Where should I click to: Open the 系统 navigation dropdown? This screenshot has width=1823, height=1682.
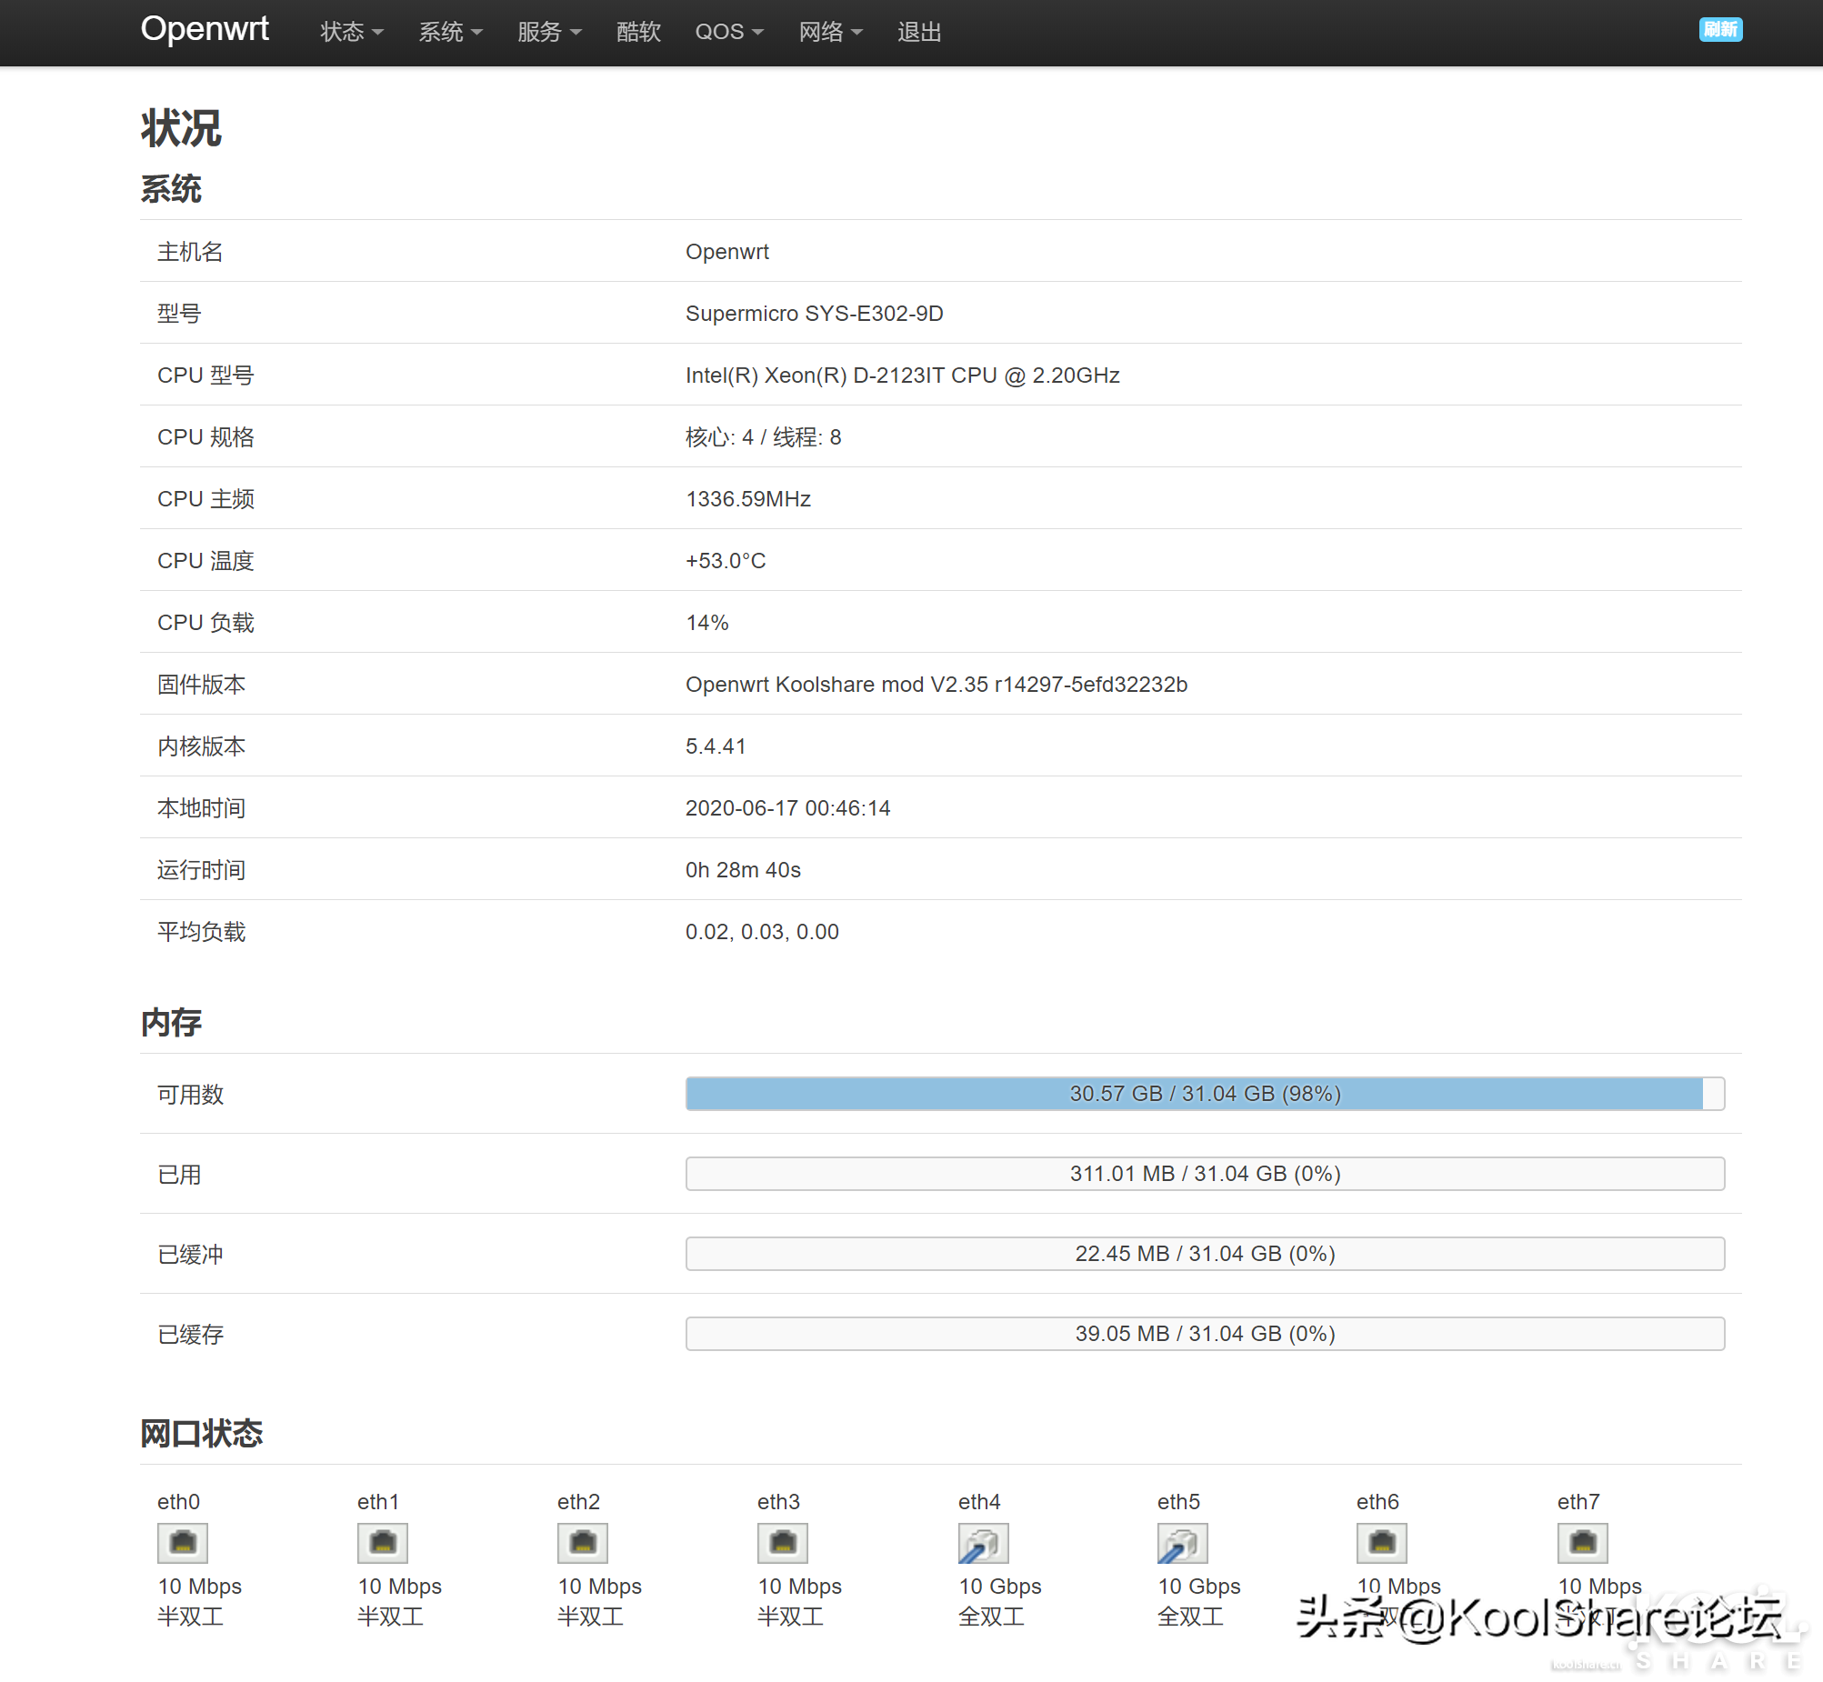449,32
